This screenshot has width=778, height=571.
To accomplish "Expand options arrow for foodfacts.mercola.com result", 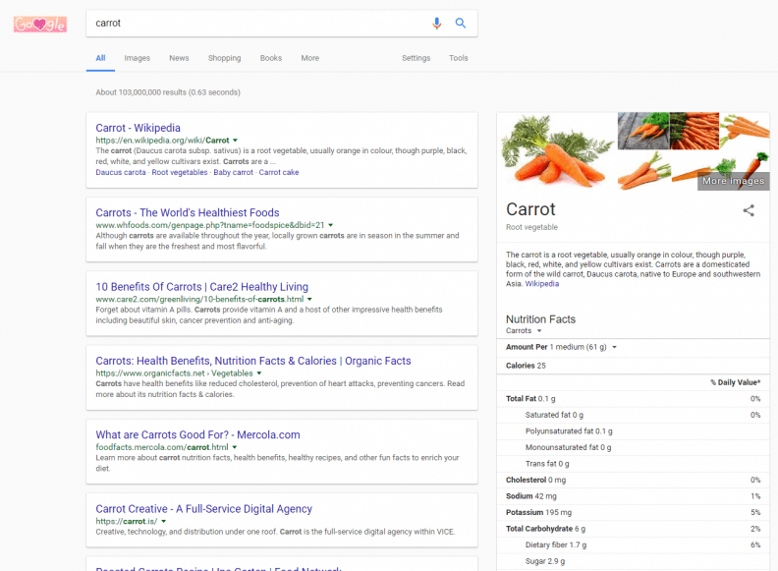I will [x=235, y=447].
